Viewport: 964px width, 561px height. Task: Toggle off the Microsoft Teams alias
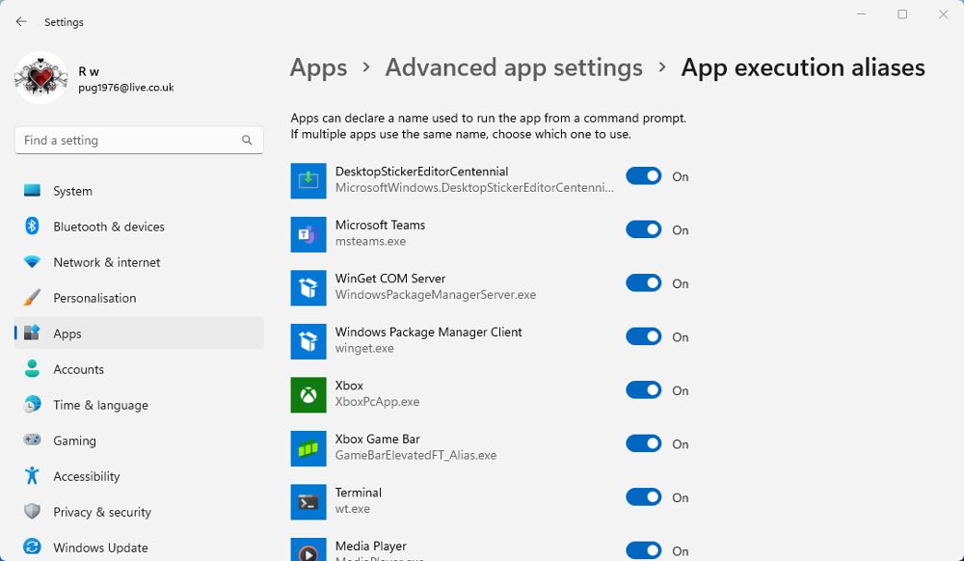644,228
